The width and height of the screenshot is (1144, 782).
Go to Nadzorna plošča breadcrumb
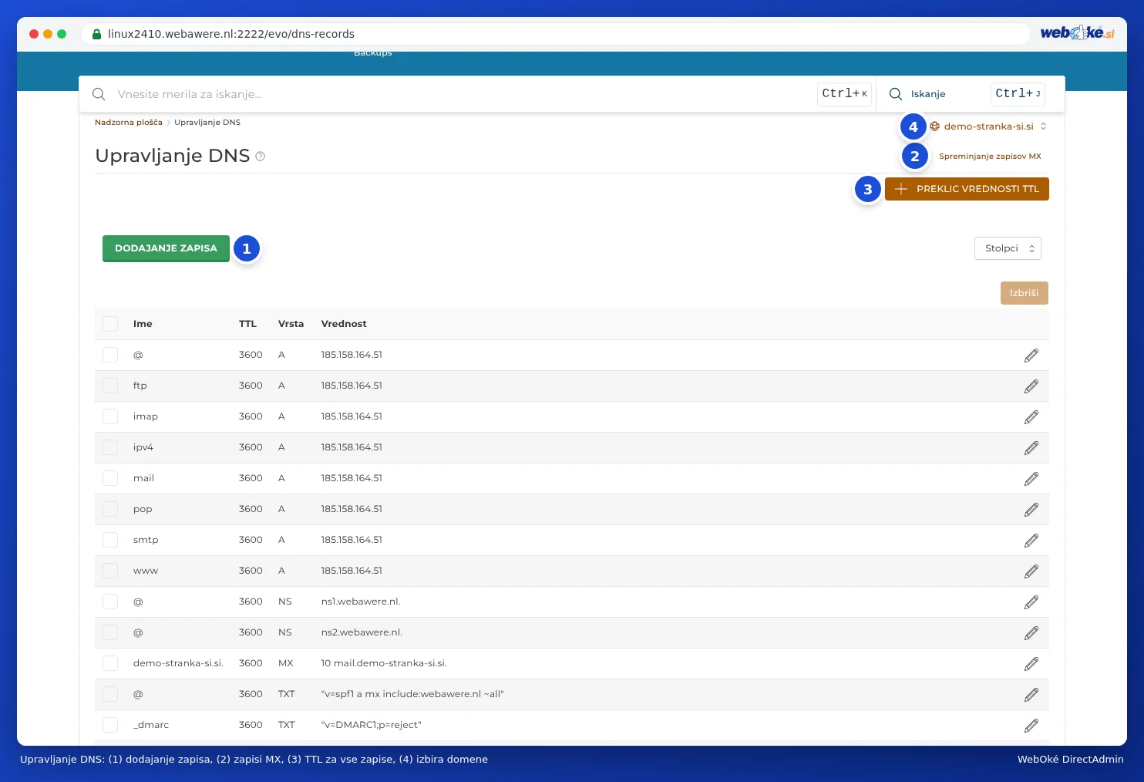[x=129, y=123]
